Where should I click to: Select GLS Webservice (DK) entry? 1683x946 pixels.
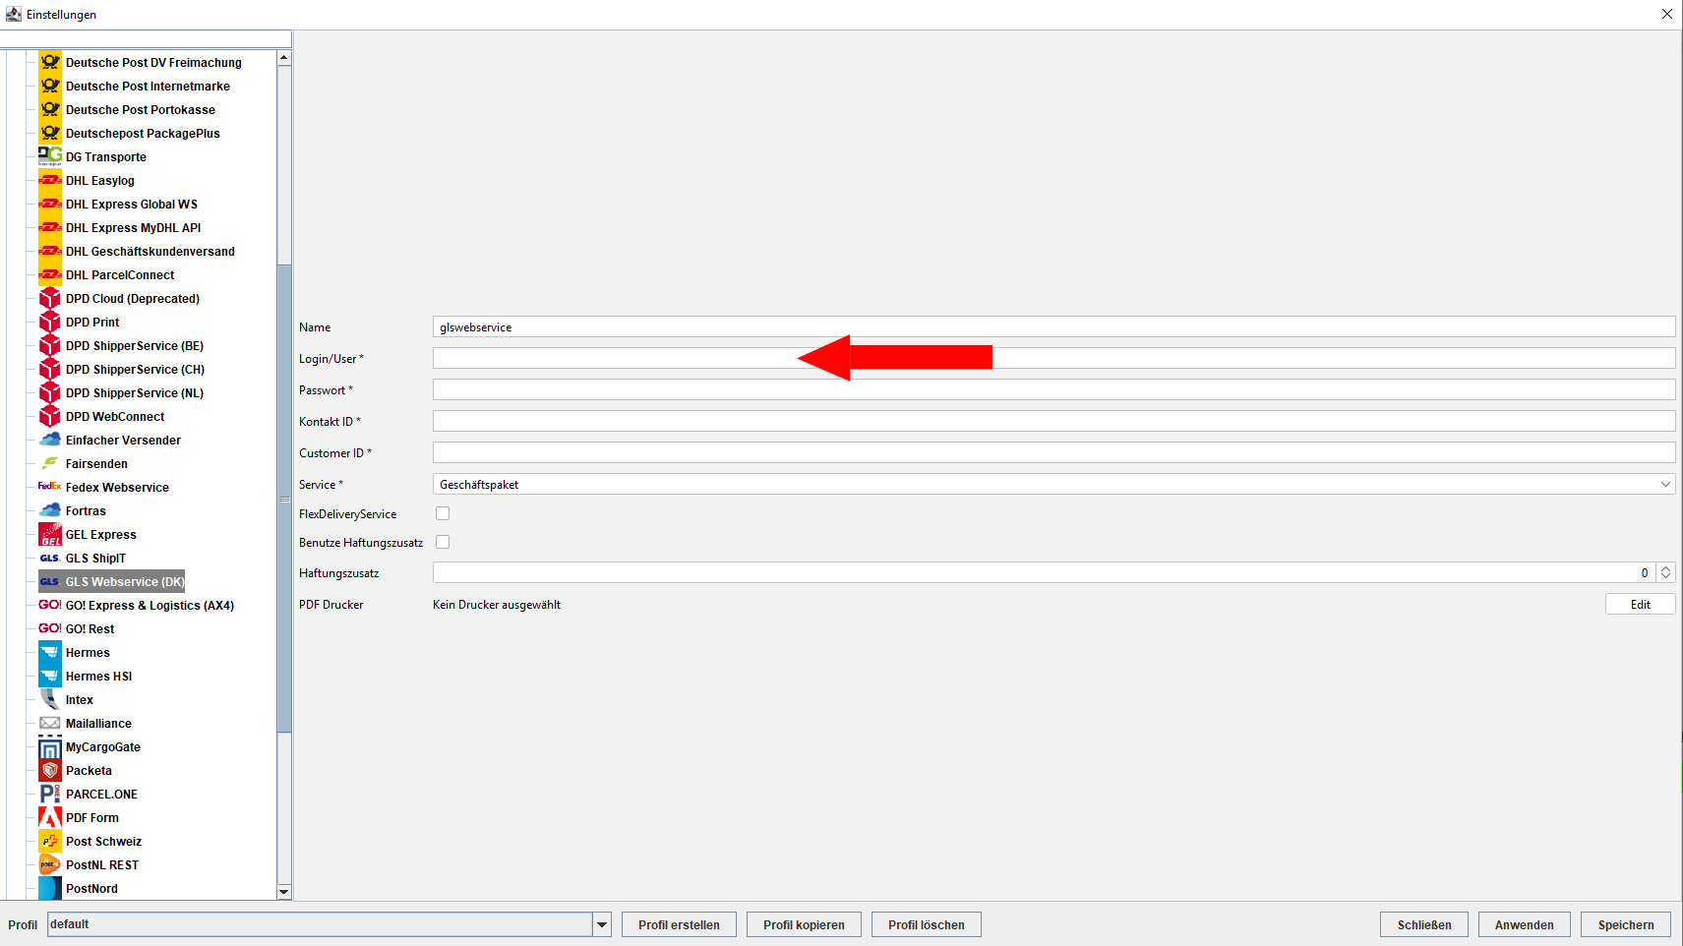pos(125,581)
